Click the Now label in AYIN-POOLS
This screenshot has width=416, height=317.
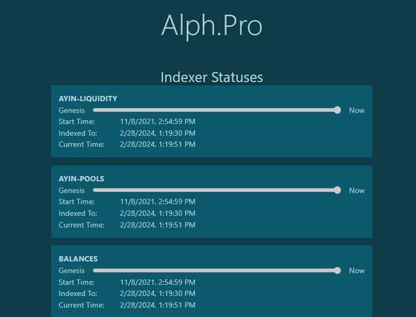click(x=356, y=190)
